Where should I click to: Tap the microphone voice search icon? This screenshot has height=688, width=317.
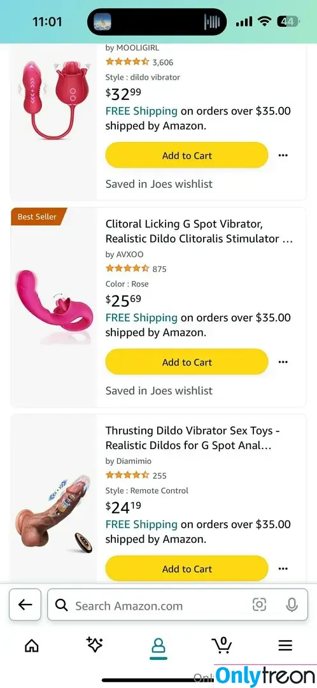pos(292,605)
